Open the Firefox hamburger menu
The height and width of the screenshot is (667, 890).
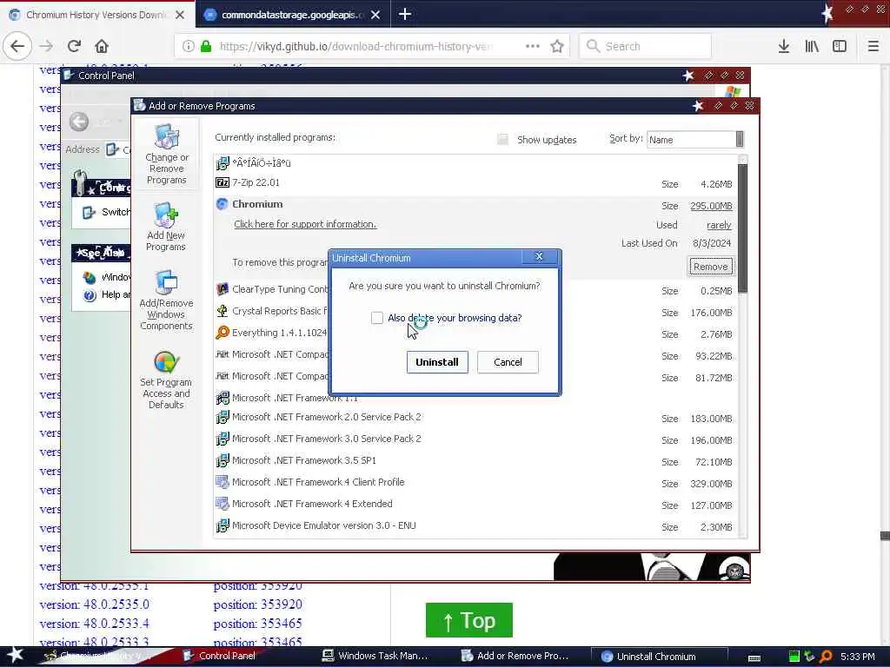[x=873, y=46]
